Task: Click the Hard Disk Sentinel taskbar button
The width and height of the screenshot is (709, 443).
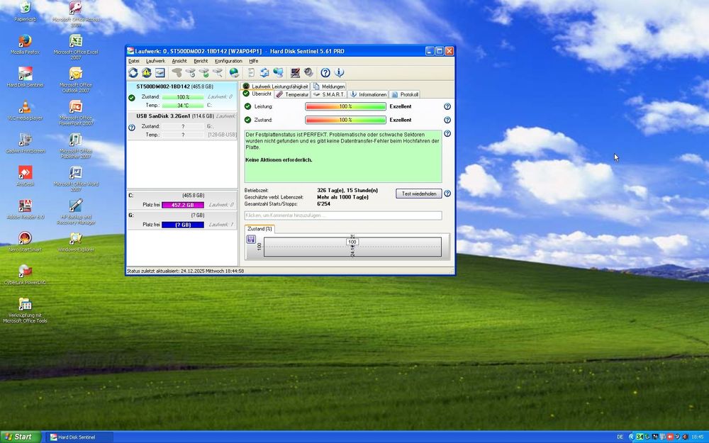Action: click(78, 437)
